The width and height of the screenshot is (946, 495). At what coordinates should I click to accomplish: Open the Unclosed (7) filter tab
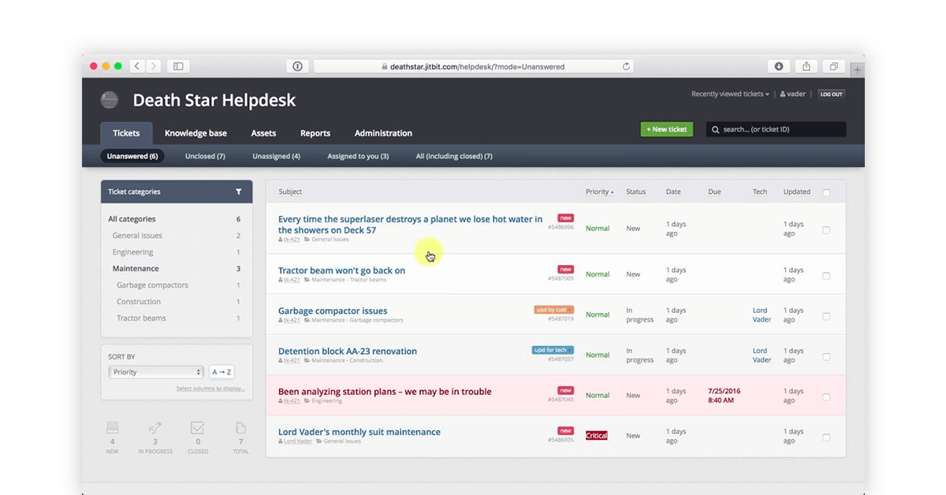point(204,156)
